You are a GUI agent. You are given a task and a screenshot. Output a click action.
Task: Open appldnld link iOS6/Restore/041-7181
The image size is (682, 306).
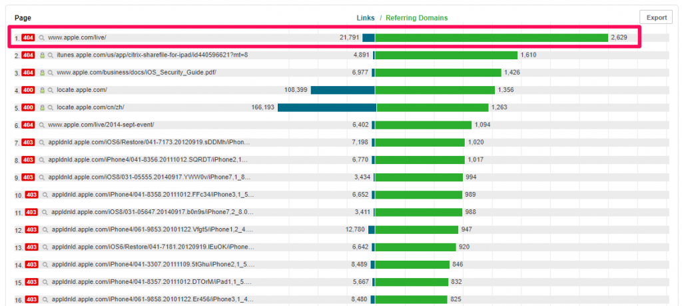pos(153,247)
